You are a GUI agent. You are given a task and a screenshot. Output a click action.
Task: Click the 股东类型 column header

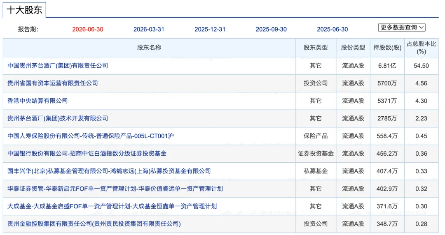tap(316, 48)
